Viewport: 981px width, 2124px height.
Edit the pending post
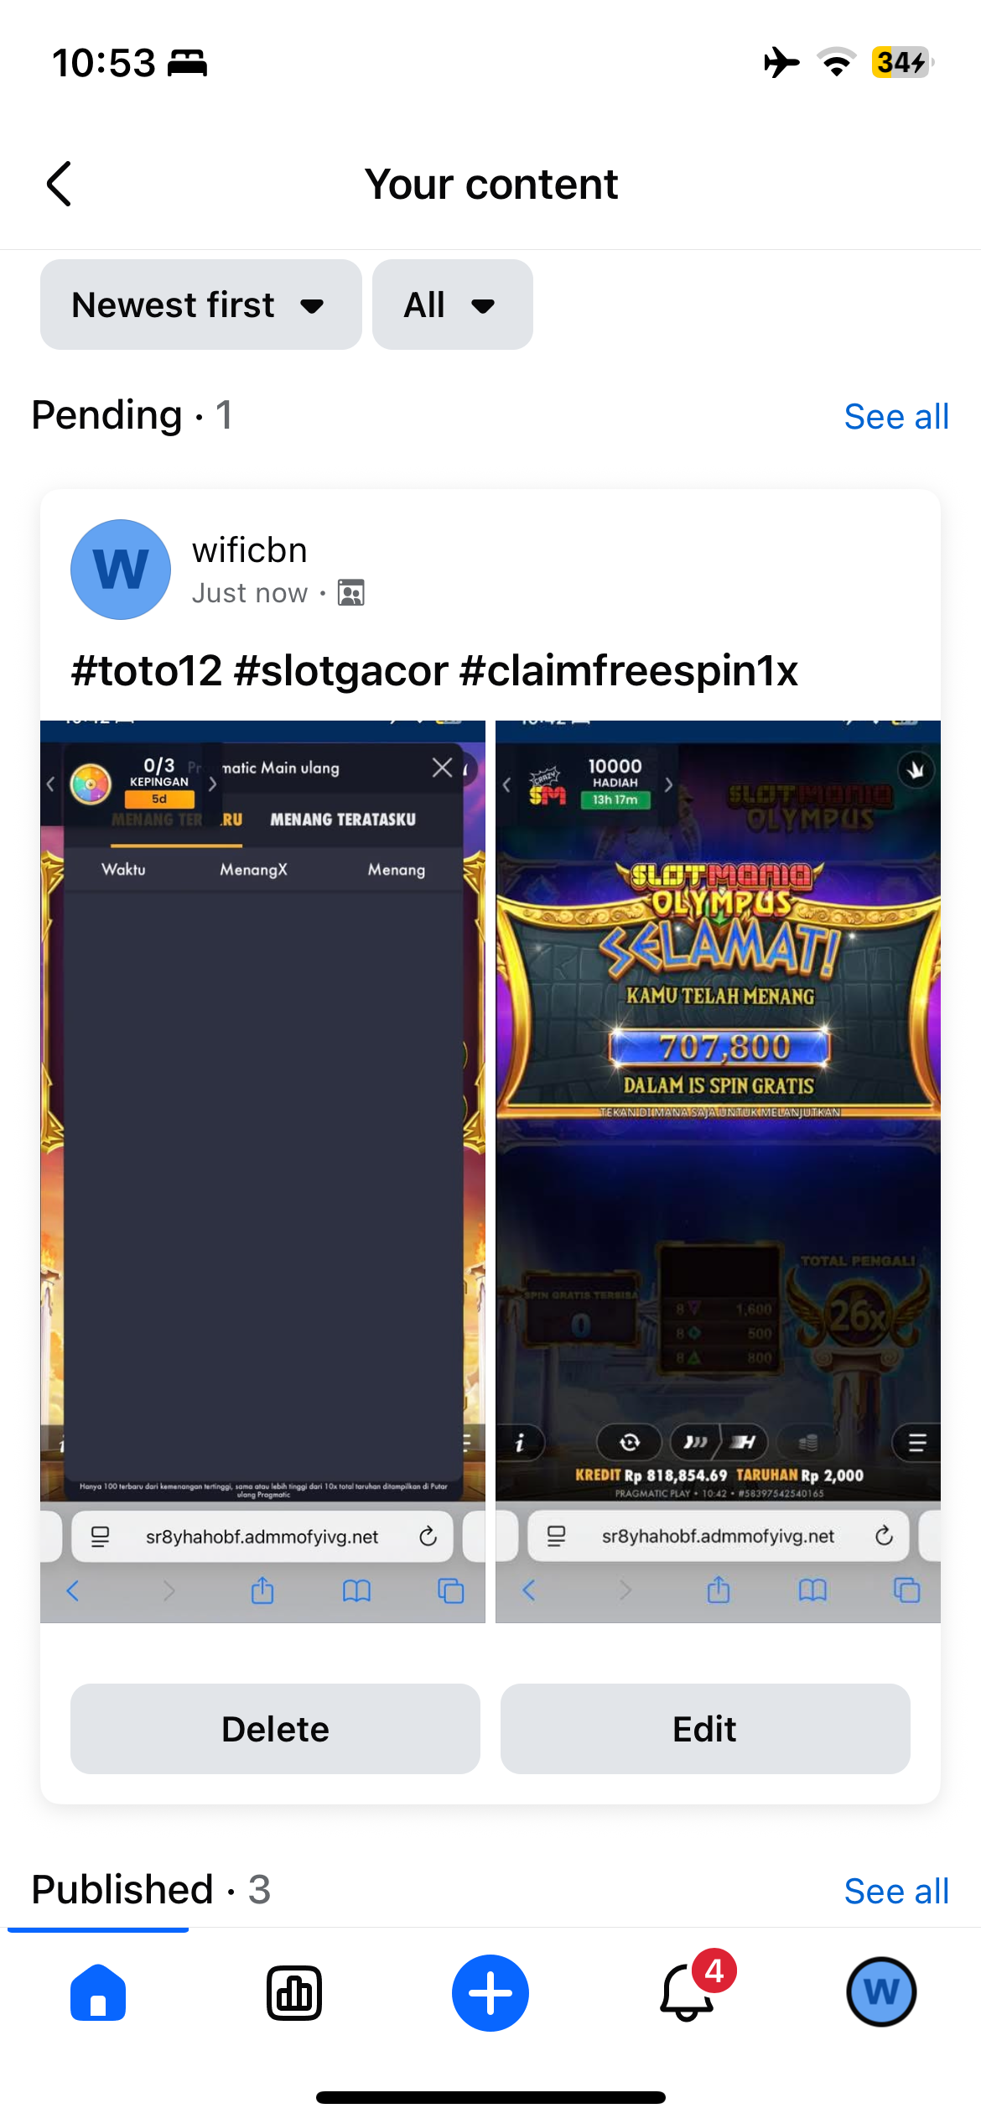pyautogui.click(x=705, y=1729)
